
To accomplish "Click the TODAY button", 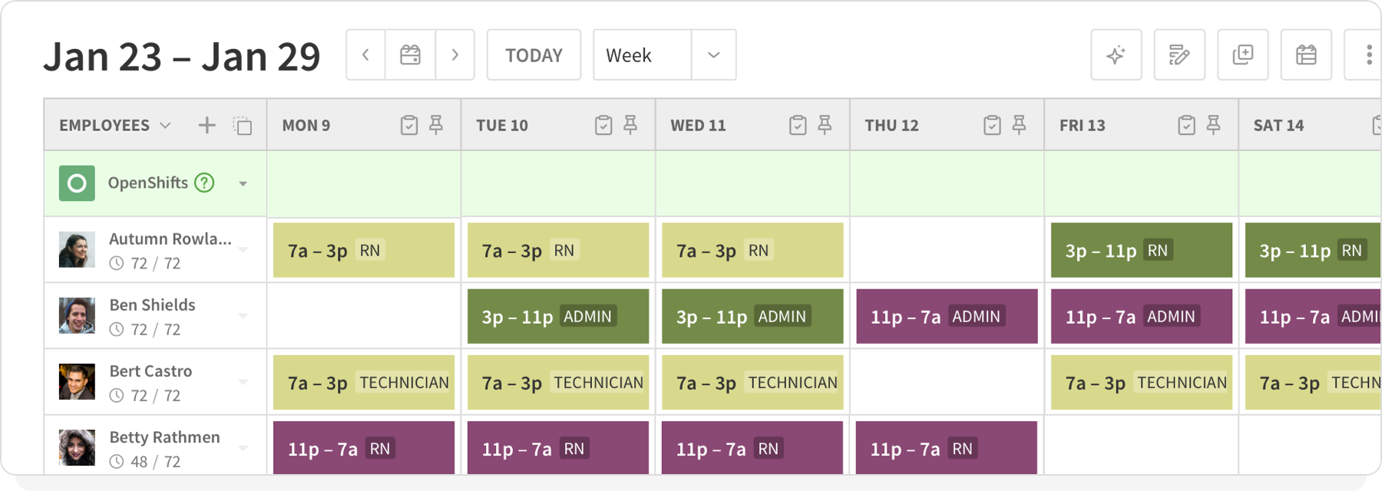I will pyautogui.click(x=533, y=54).
